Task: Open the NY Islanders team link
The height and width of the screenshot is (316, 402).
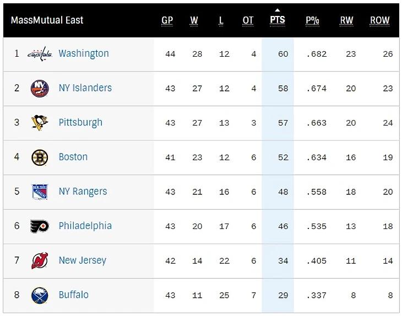Action: point(85,88)
